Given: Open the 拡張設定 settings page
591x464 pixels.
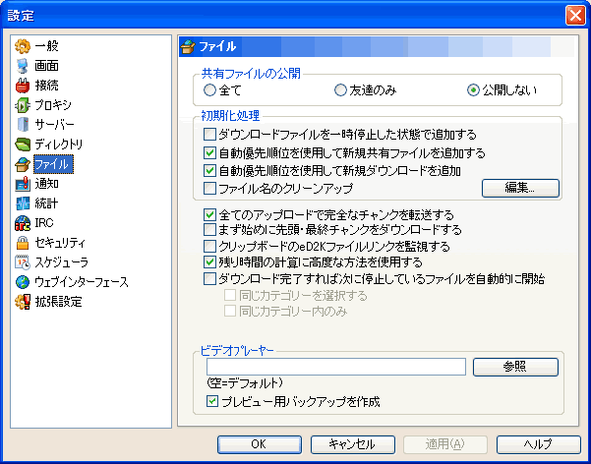Looking at the screenshot, I should point(58,302).
